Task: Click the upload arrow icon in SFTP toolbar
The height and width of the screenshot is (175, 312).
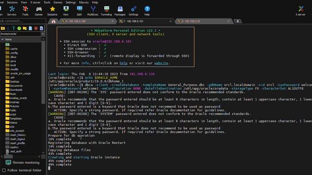Action: (14, 28)
